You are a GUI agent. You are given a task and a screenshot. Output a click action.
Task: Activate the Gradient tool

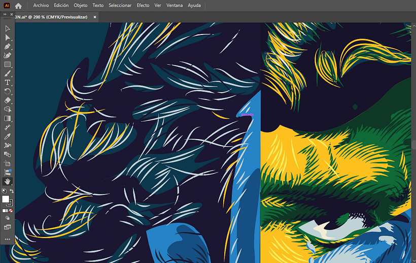click(8, 118)
